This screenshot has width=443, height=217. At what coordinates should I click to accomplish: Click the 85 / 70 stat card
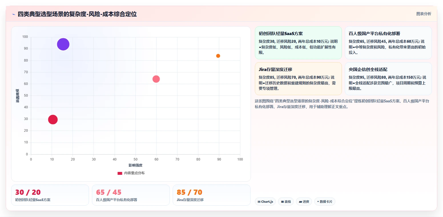click(212, 195)
